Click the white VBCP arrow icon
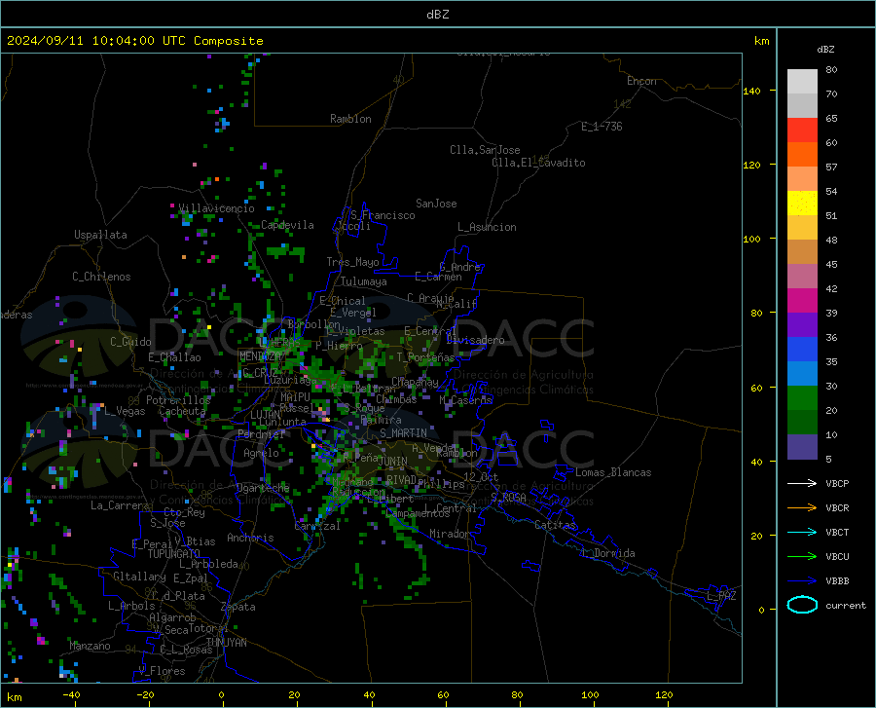This screenshot has width=876, height=708. (802, 483)
